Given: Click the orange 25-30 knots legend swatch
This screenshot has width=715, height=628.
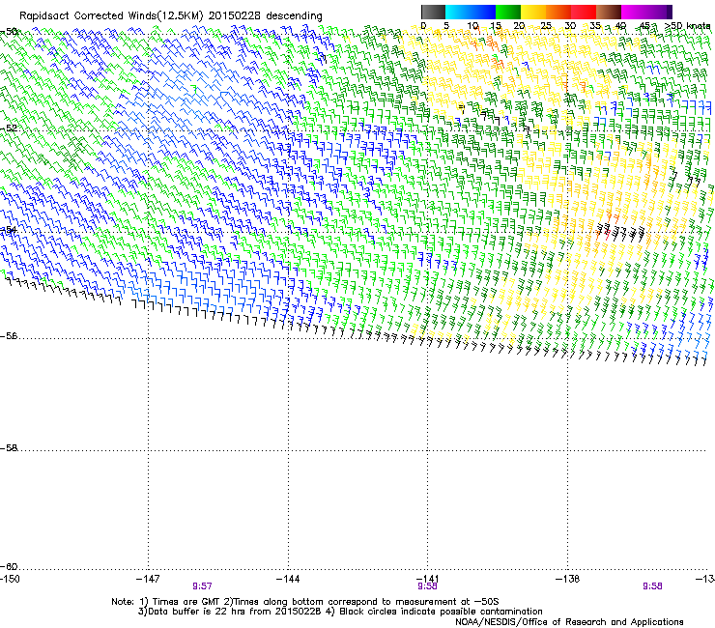Looking at the screenshot, I should point(558,12).
